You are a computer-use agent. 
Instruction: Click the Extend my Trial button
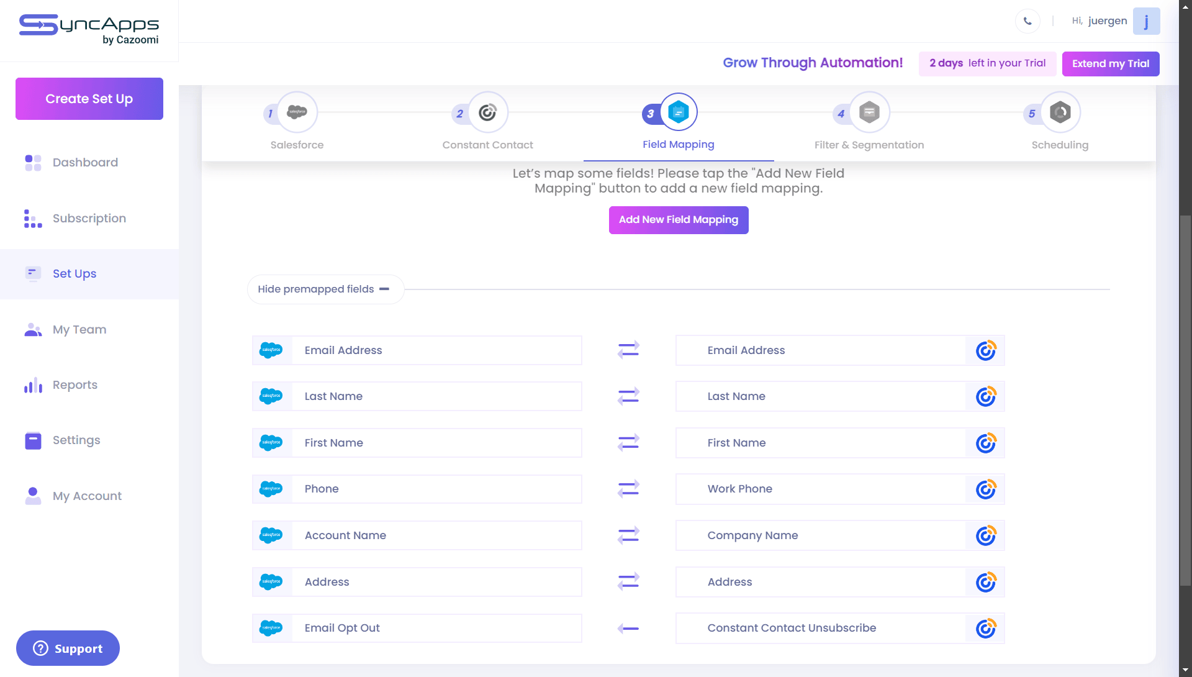tap(1111, 63)
